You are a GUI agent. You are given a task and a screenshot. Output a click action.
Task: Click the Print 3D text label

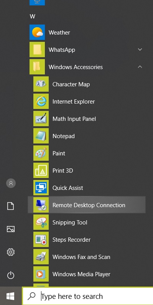pos(63,171)
